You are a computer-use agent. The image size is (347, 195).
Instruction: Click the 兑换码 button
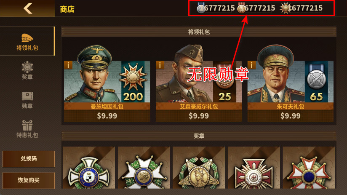tap(29, 159)
